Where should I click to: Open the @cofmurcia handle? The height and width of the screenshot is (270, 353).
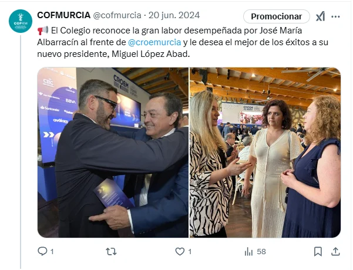click(x=117, y=15)
